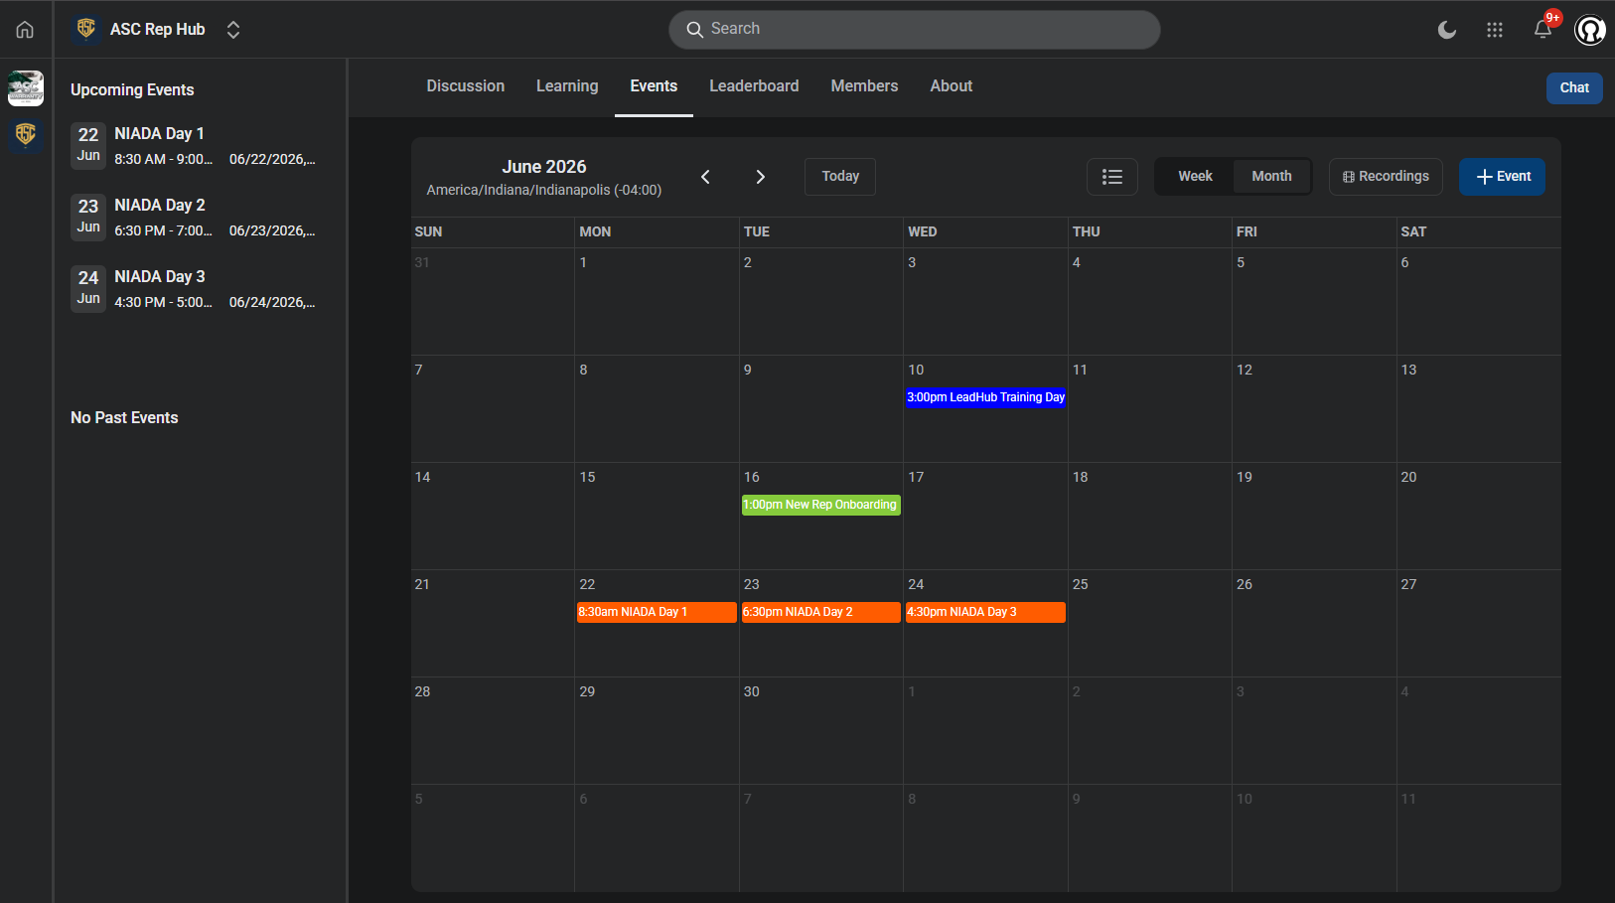Viewport: 1615px width, 903px height.
Task: Click the Upcoming Events heading
Action: [132, 89]
